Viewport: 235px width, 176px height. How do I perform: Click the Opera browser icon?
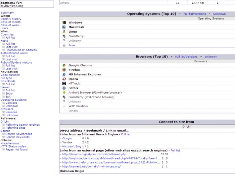pyautogui.click(x=64, y=79)
